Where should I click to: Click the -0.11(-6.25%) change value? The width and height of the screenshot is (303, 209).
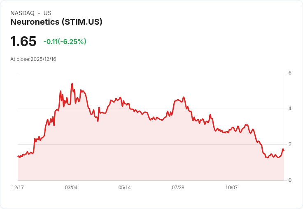tap(65, 42)
